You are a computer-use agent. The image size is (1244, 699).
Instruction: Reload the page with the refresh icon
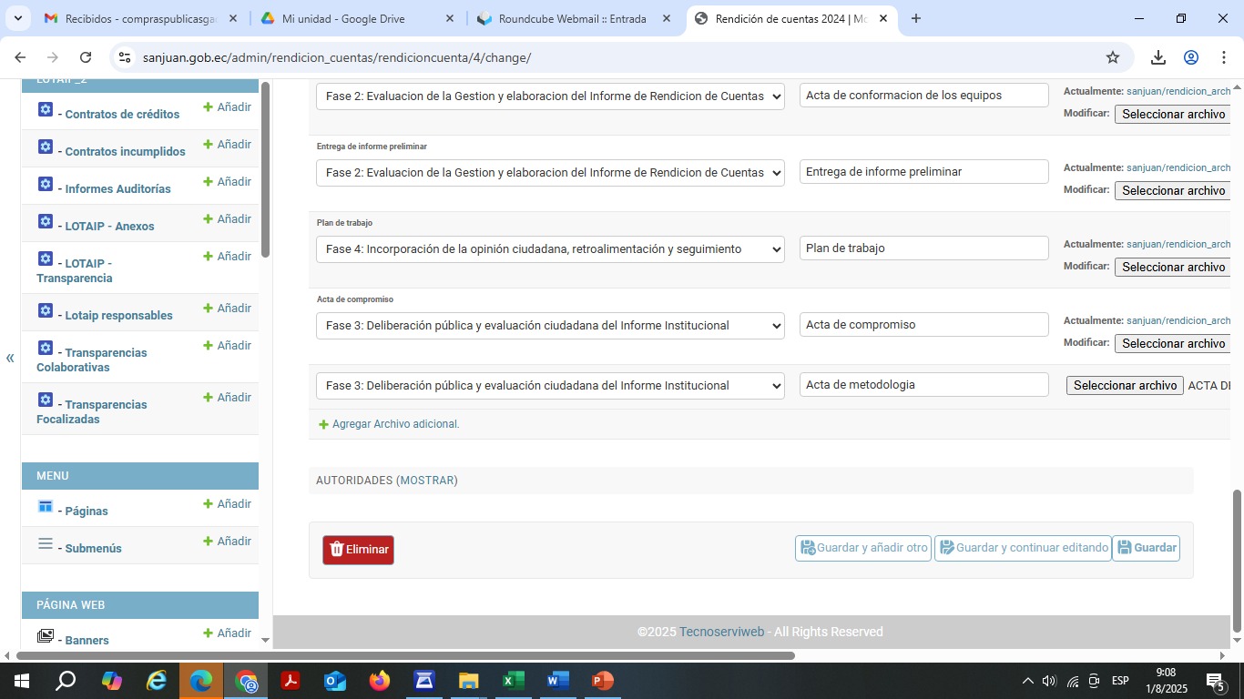(x=86, y=57)
